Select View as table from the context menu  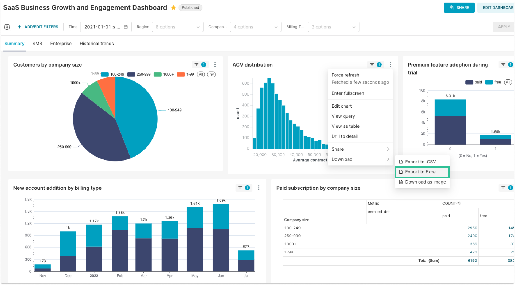(345, 126)
